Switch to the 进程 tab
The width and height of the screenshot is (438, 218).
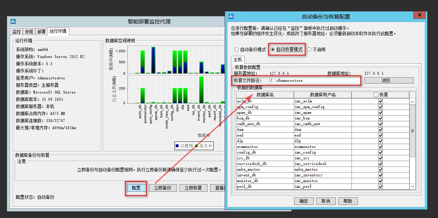point(29,32)
